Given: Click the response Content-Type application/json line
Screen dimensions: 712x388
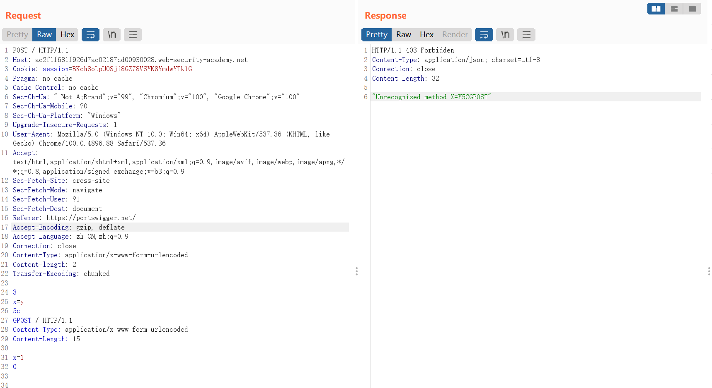Looking at the screenshot, I should pyautogui.click(x=456, y=60).
